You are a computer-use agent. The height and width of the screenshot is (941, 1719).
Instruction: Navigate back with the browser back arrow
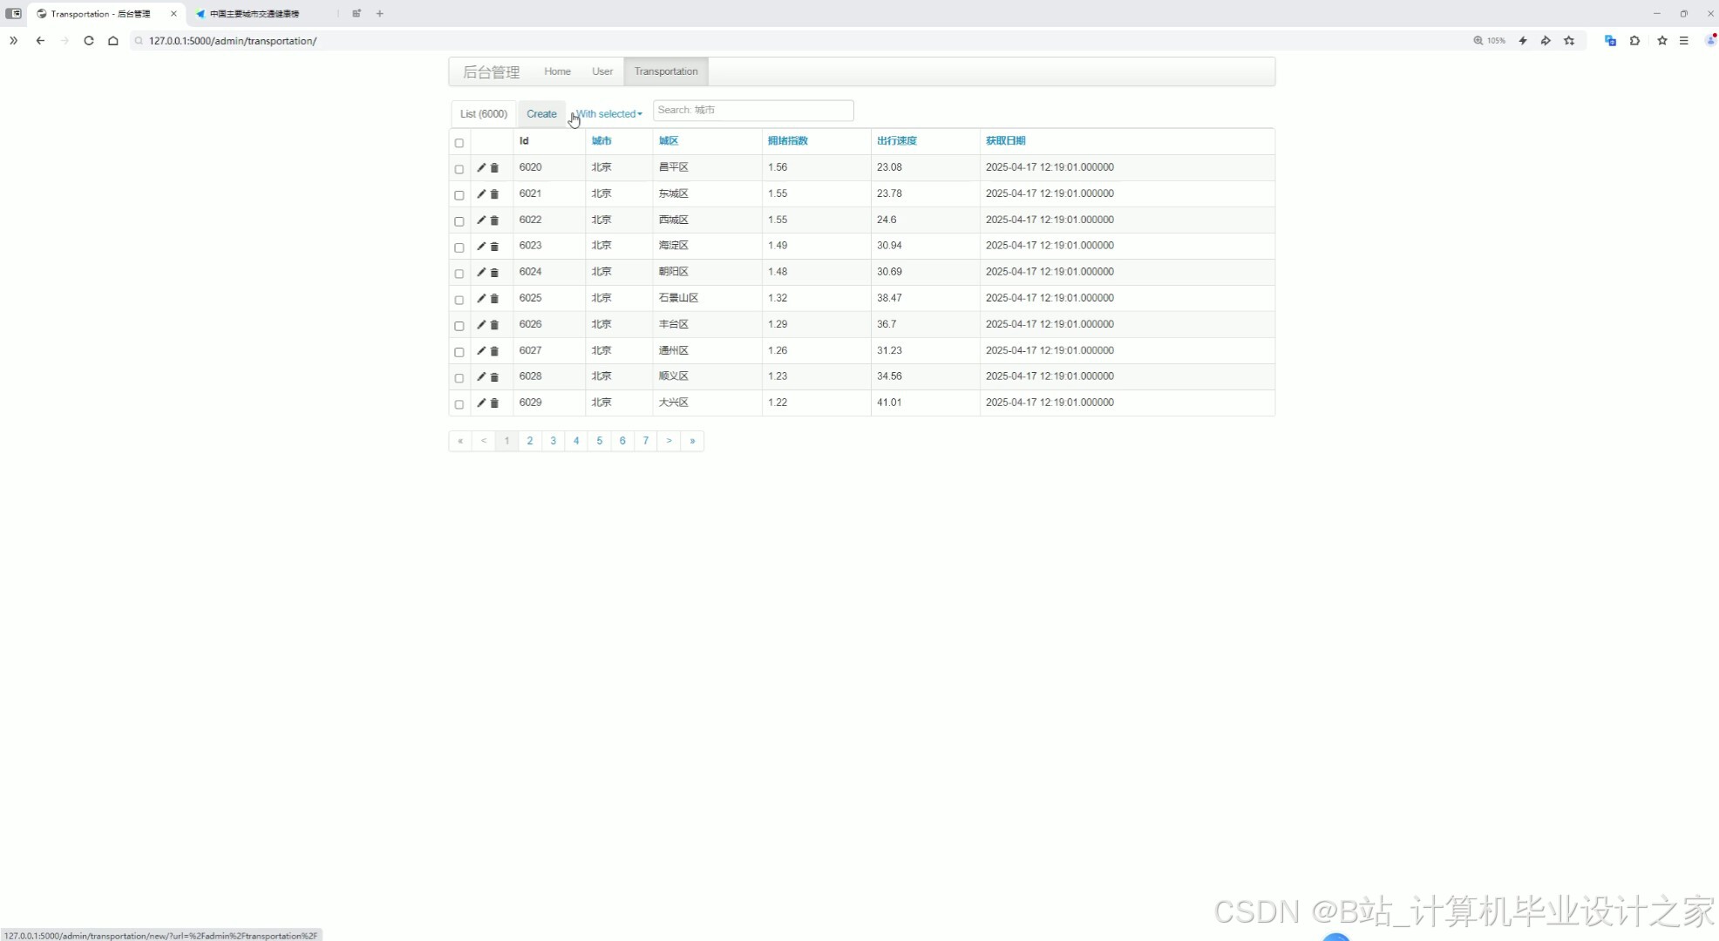click(x=40, y=40)
